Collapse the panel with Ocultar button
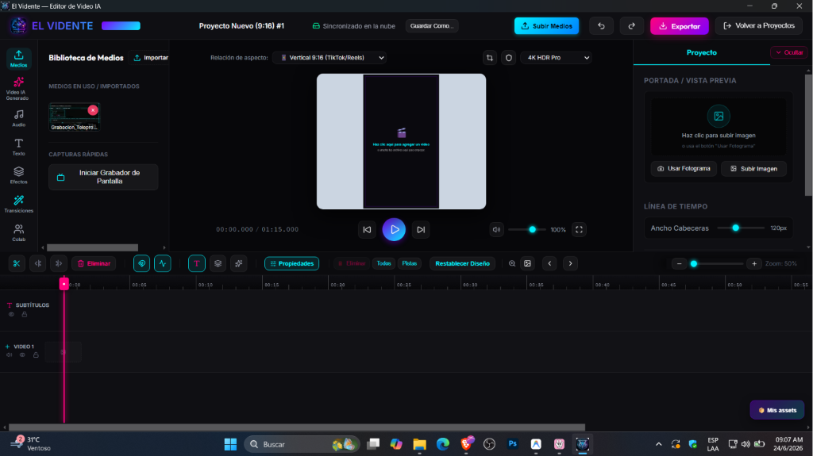 [789, 52]
